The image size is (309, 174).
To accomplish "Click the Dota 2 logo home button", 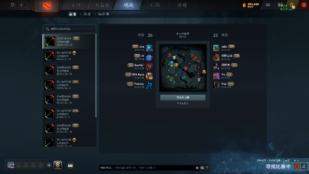I will coord(47,6).
